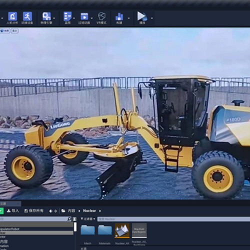Screen dimensions: 250x250
Task: Expand the dropdown arrow beside 构建
Action: 128,18
